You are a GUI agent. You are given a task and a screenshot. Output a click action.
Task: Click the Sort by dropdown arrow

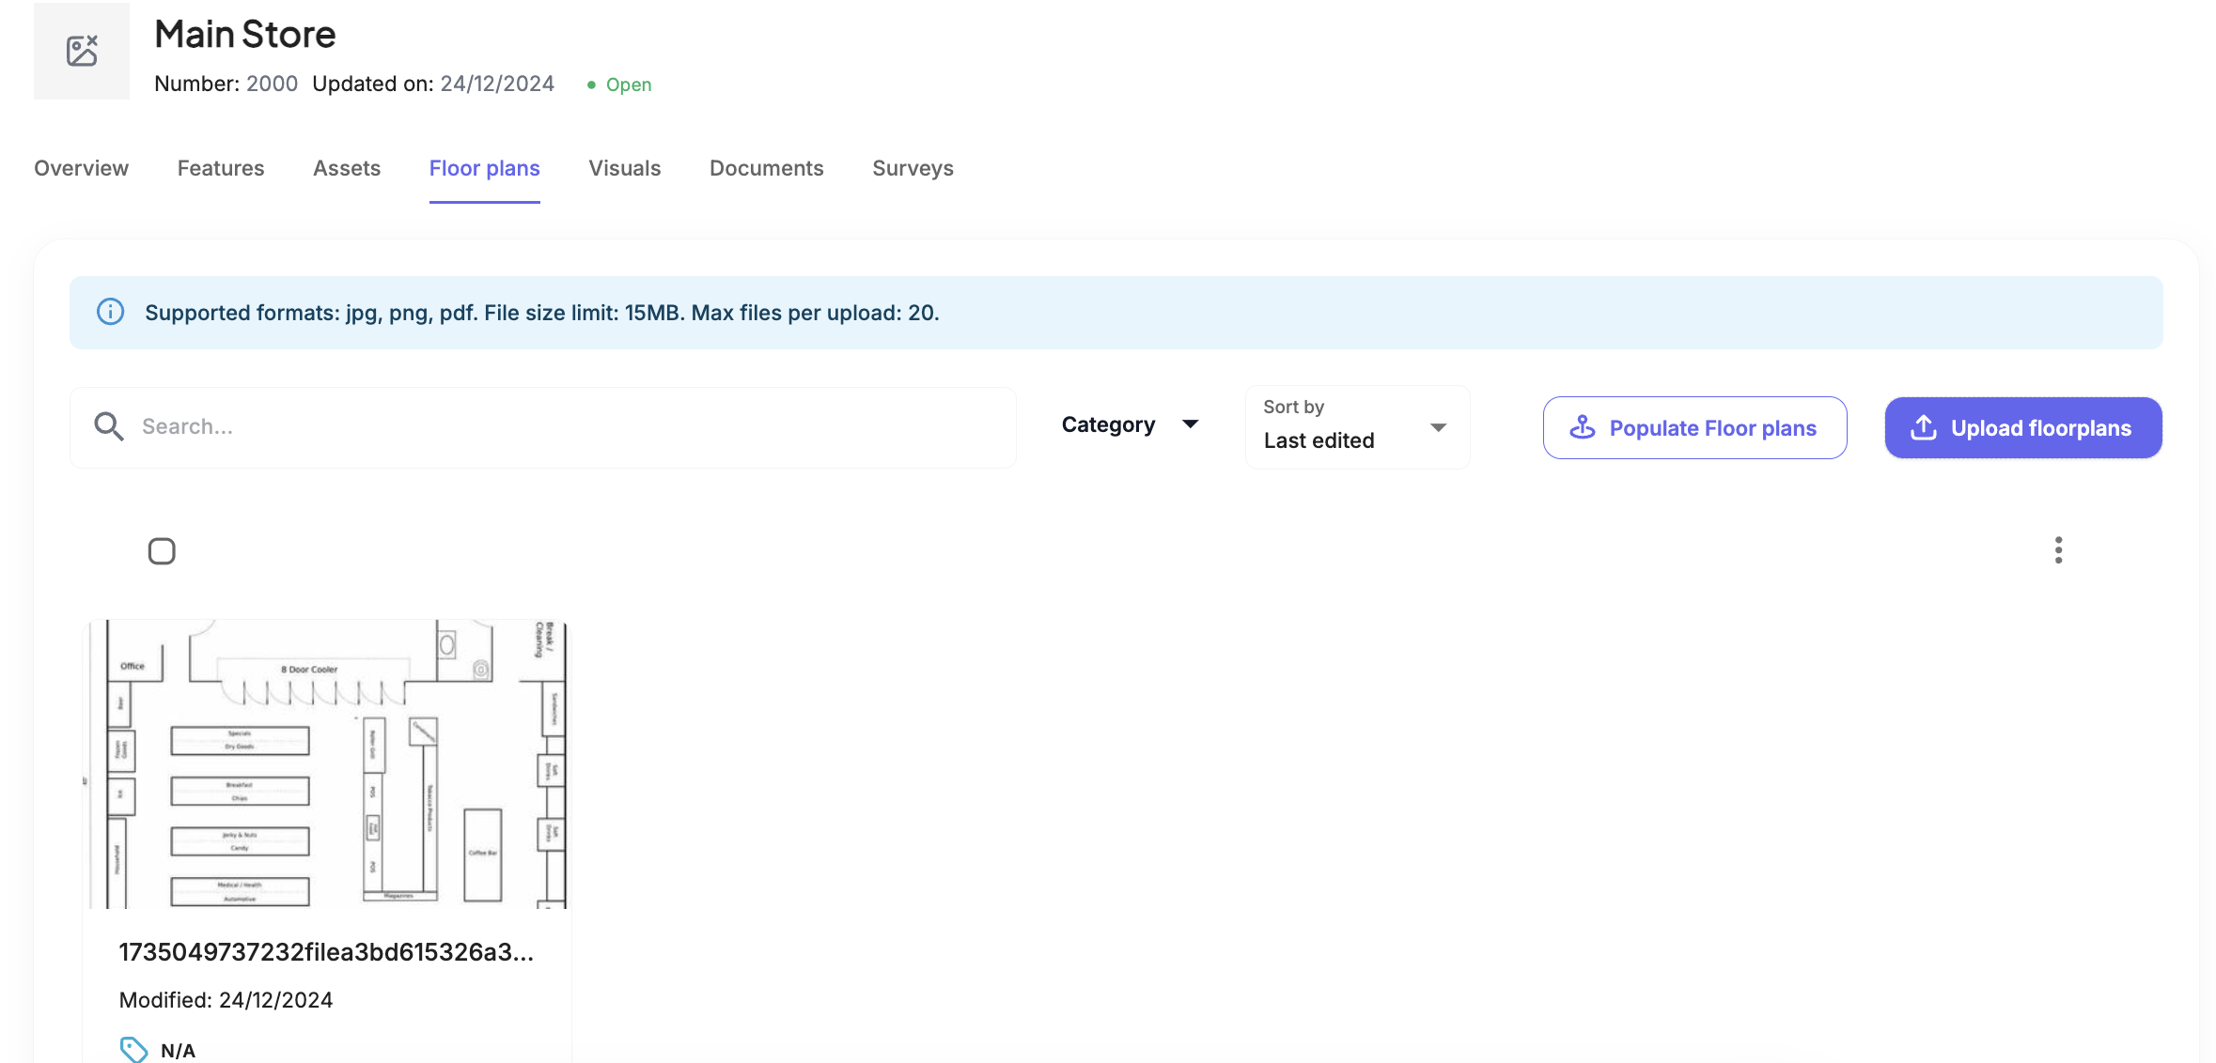1438,428
